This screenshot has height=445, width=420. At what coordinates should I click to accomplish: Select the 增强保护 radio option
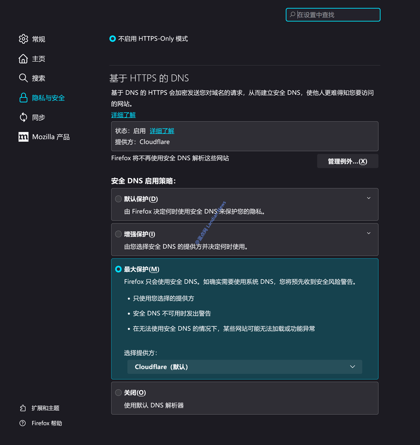(x=118, y=234)
